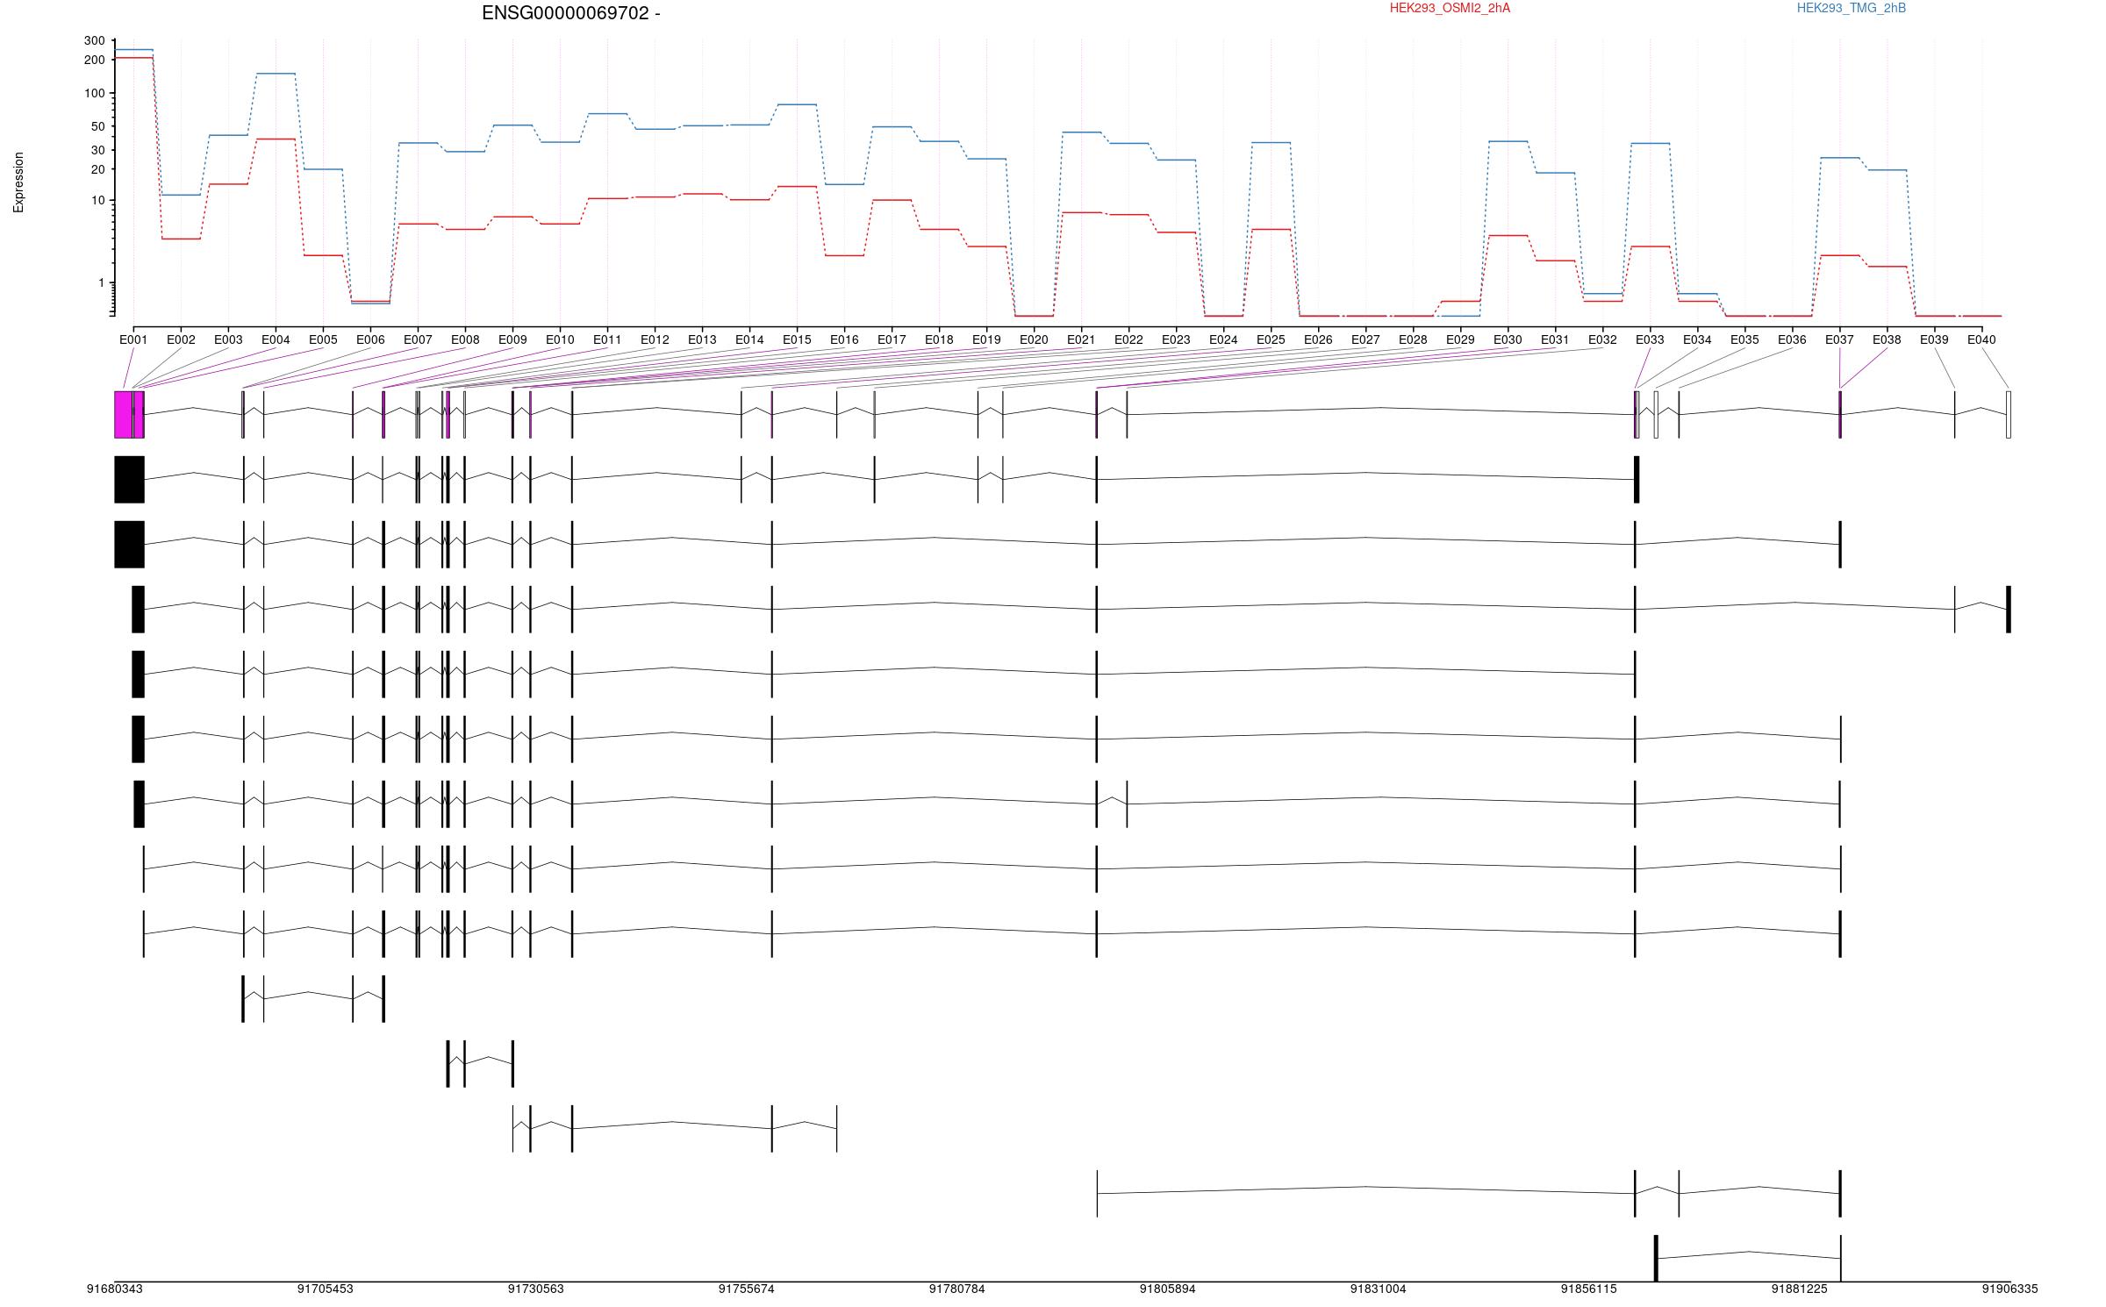Click exon label E001
Image resolution: width=2106 pixels, height=1307 pixels.
point(133,339)
